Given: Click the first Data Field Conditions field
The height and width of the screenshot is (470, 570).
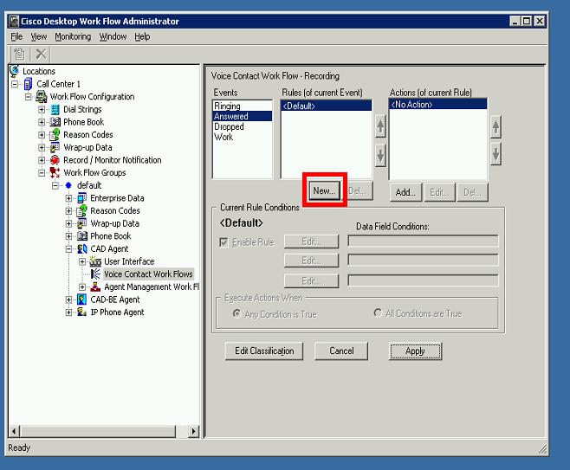Looking at the screenshot, I should (423, 241).
